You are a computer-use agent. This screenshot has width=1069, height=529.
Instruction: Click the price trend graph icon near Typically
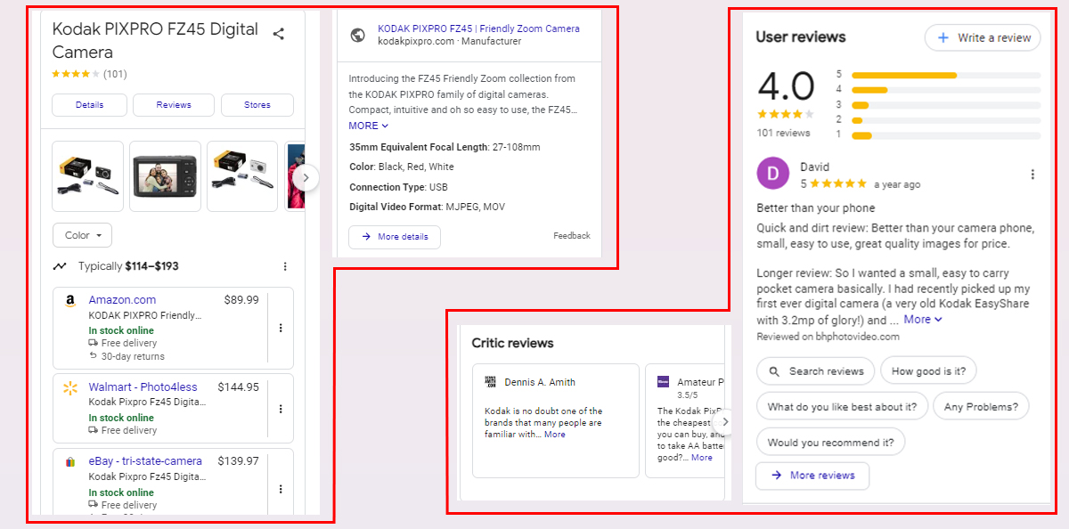tap(60, 266)
